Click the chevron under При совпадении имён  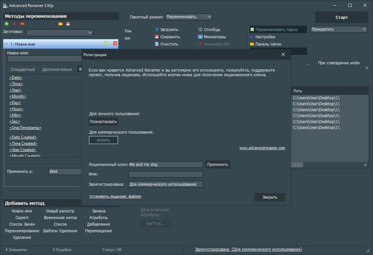click(367, 68)
